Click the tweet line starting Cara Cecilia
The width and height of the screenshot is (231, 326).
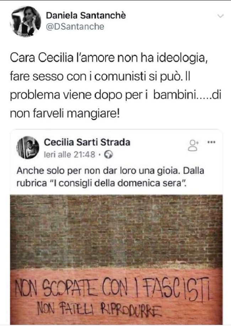[x=109, y=58]
